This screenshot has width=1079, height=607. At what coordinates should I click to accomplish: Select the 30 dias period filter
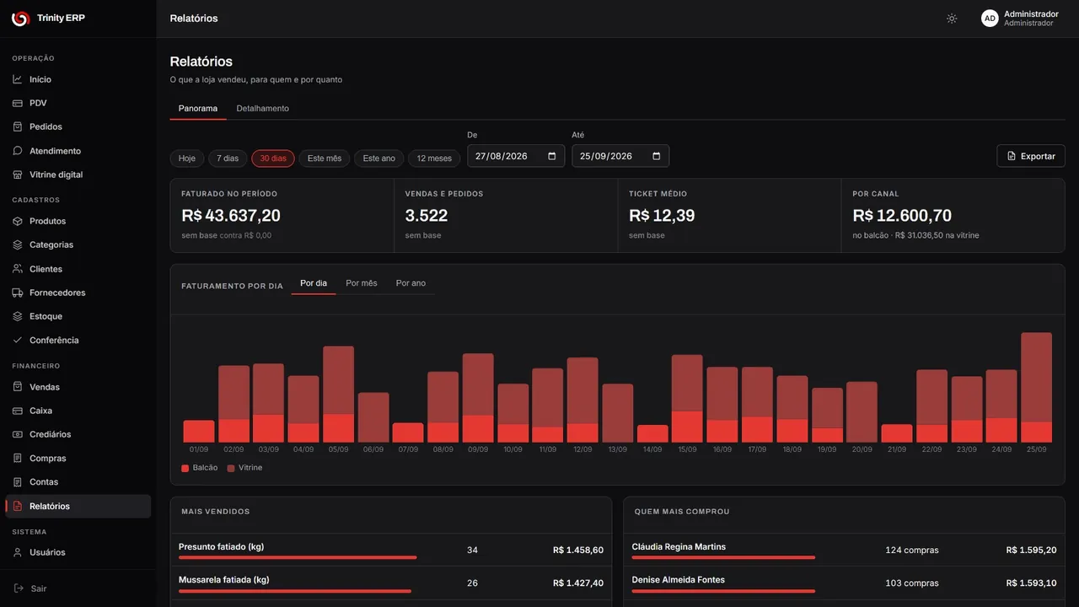[x=273, y=158]
